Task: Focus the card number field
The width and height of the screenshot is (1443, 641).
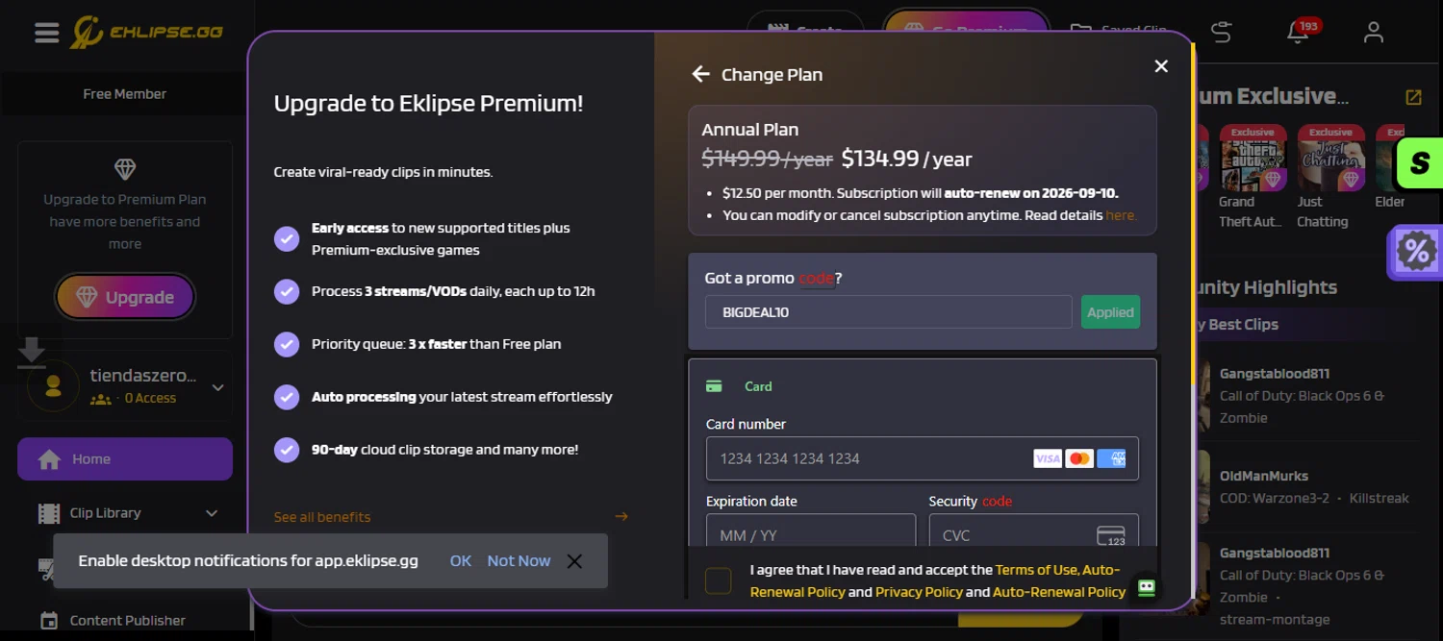Action: (923, 458)
